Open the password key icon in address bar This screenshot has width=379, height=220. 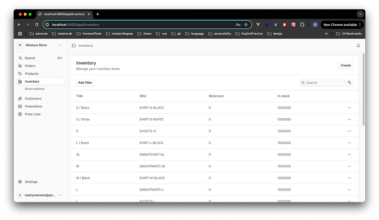[238, 25]
